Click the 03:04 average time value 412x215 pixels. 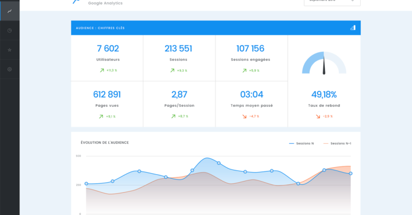(x=251, y=94)
